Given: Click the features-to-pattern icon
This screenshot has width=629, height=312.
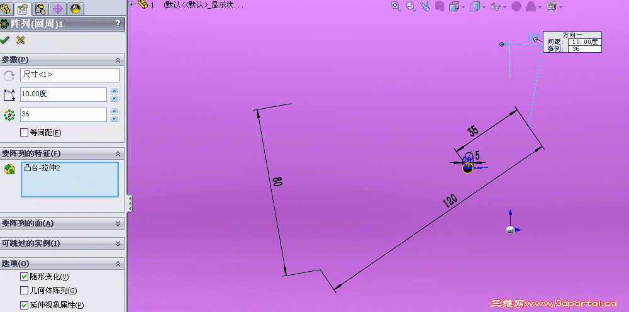Looking at the screenshot, I should 9,170.
